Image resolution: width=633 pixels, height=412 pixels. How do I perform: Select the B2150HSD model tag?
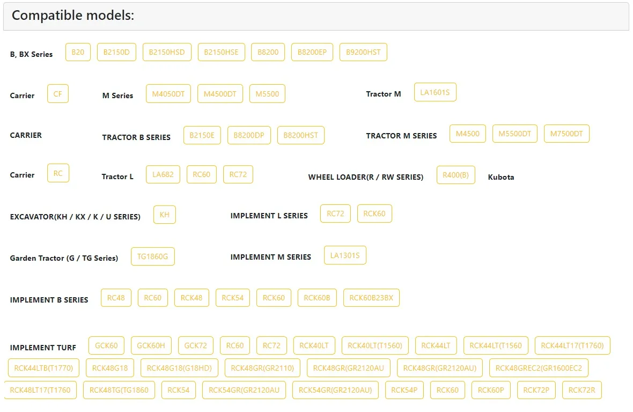coord(167,52)
